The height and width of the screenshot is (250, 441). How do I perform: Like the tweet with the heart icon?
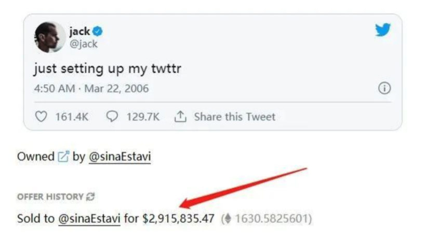coord(41,117)
